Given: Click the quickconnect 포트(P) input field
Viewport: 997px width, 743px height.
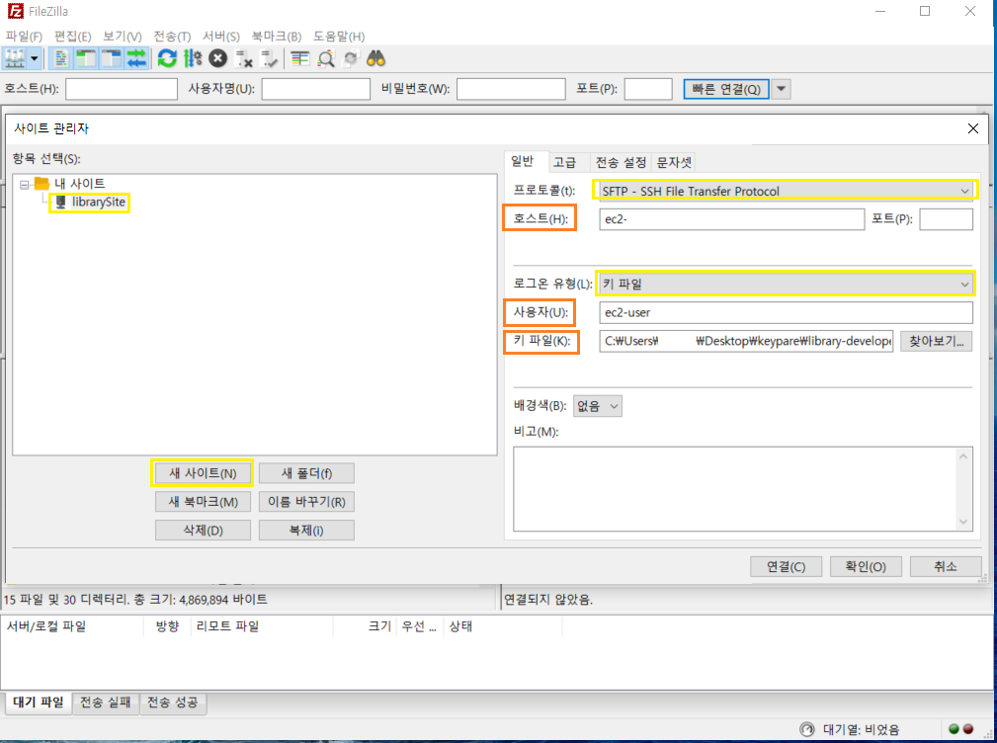Looking at the screenshot, I should [x=648, y=89].
